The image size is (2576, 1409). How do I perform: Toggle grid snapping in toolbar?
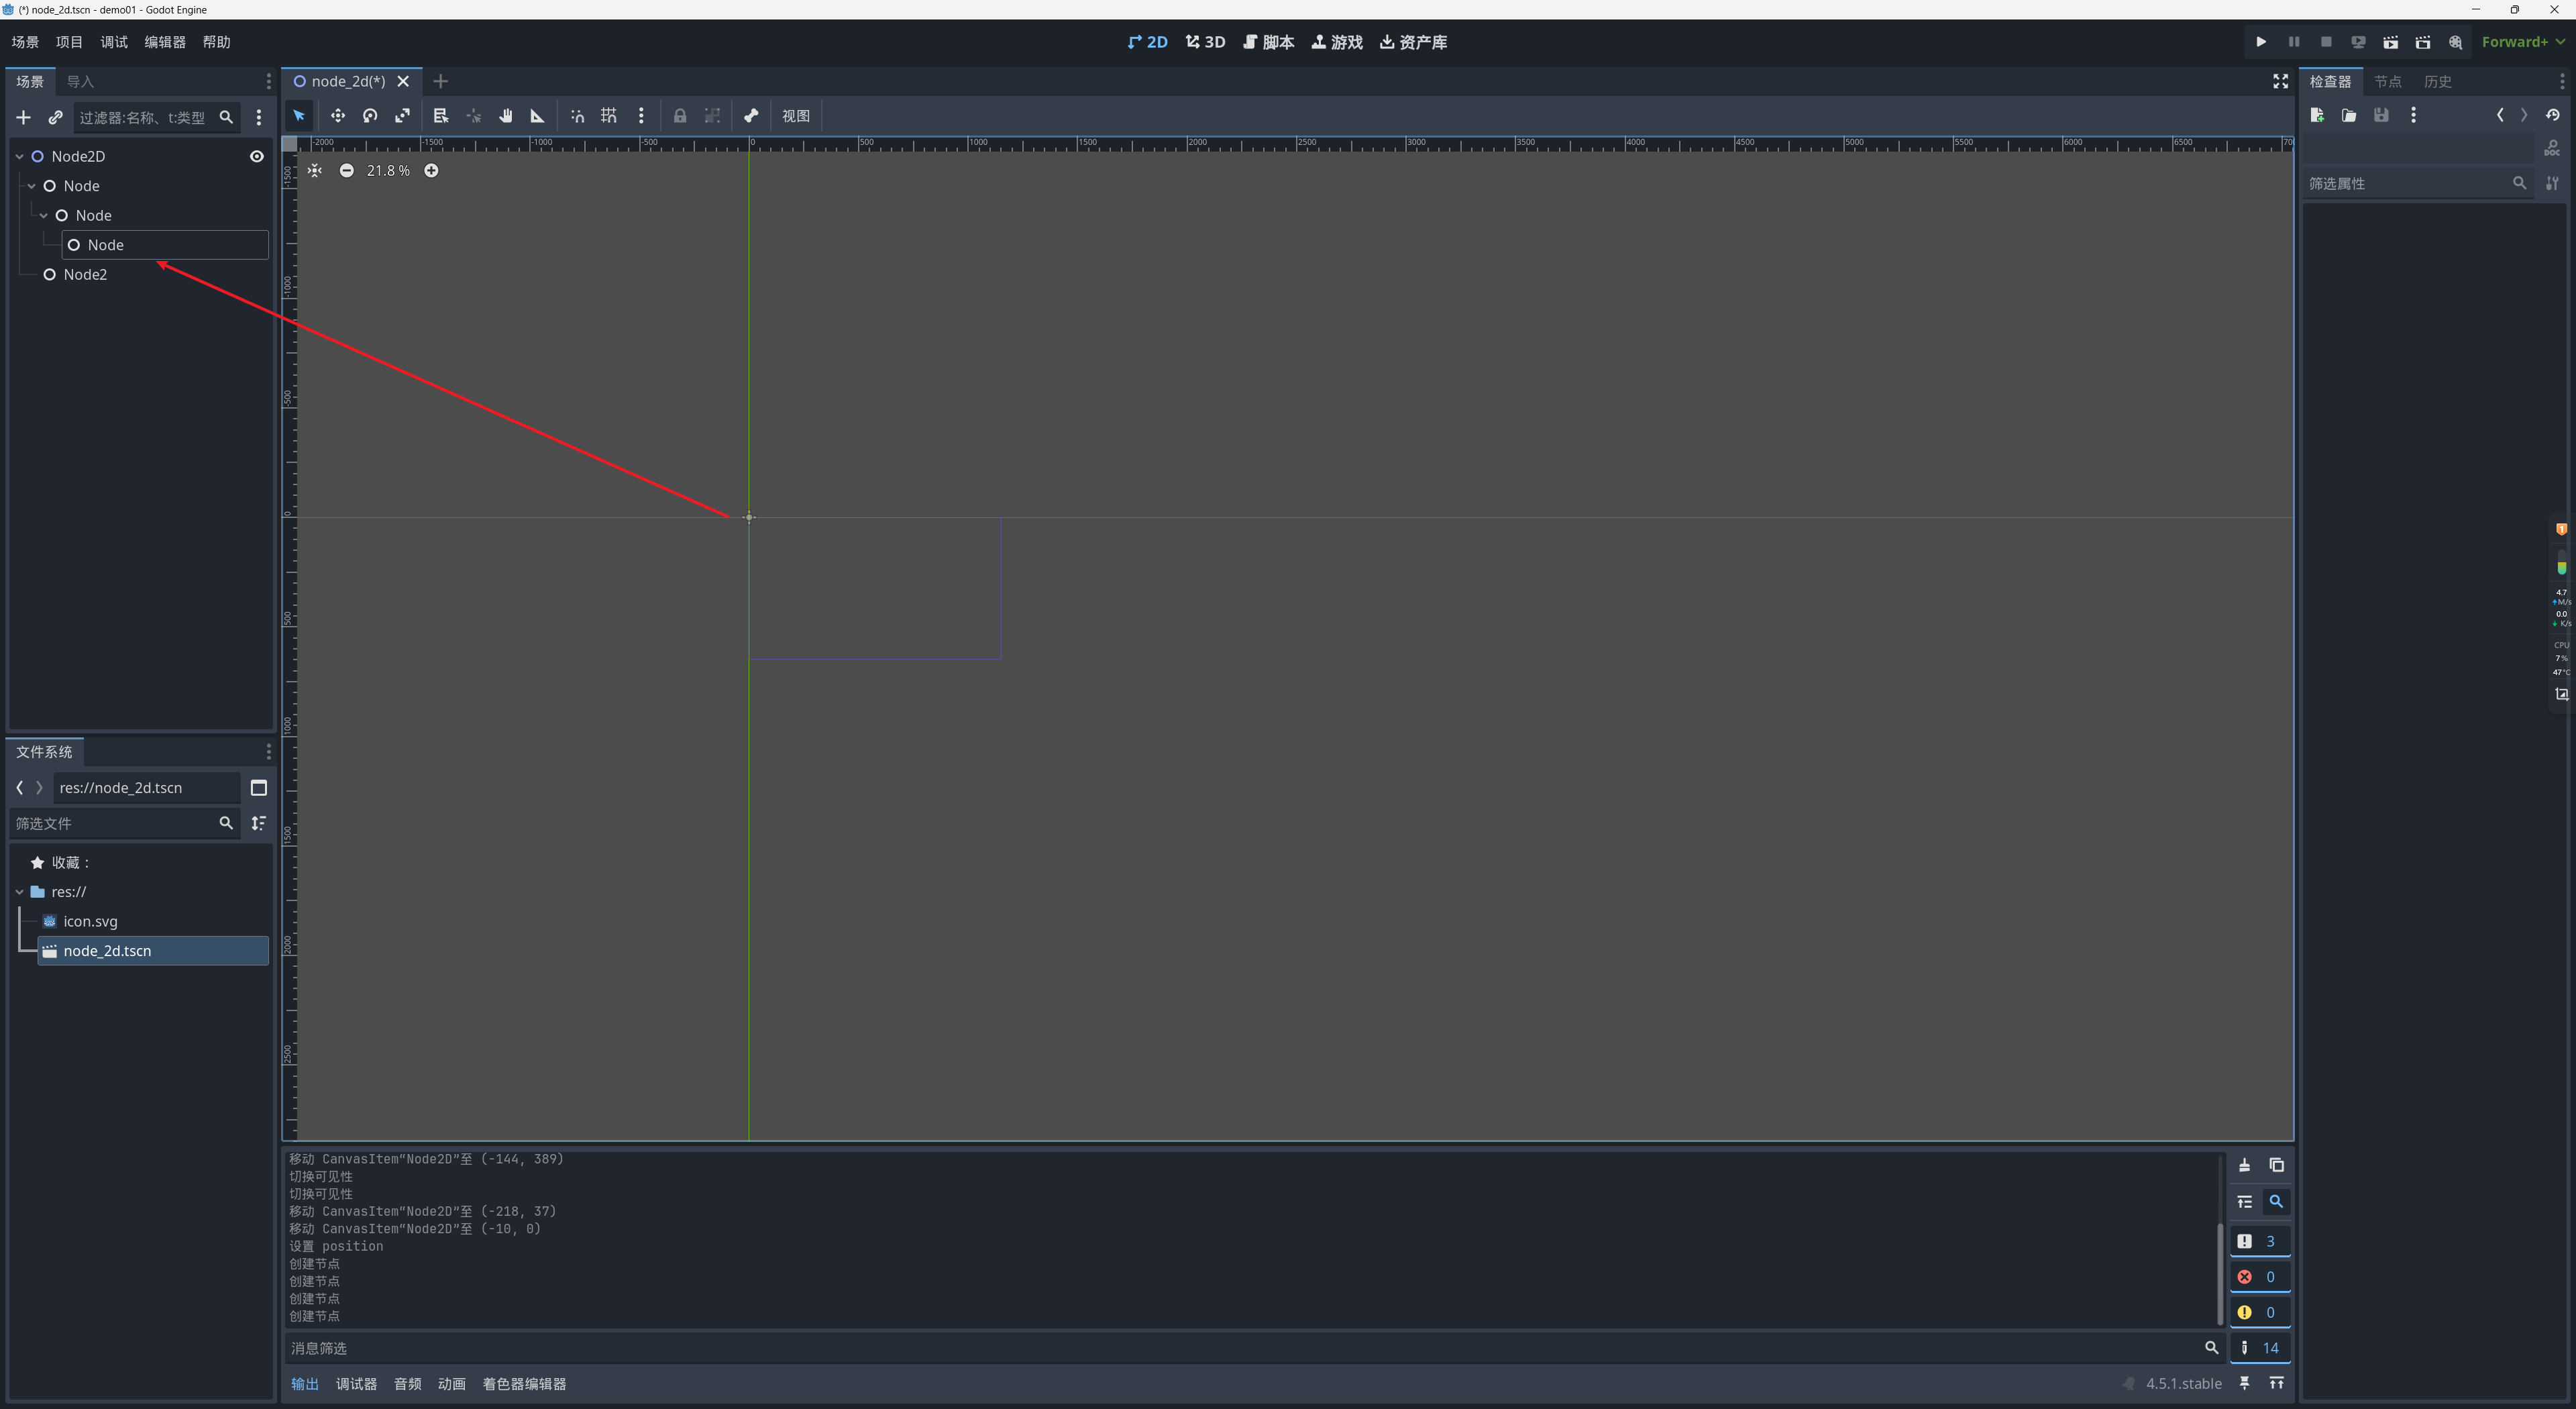609,116
